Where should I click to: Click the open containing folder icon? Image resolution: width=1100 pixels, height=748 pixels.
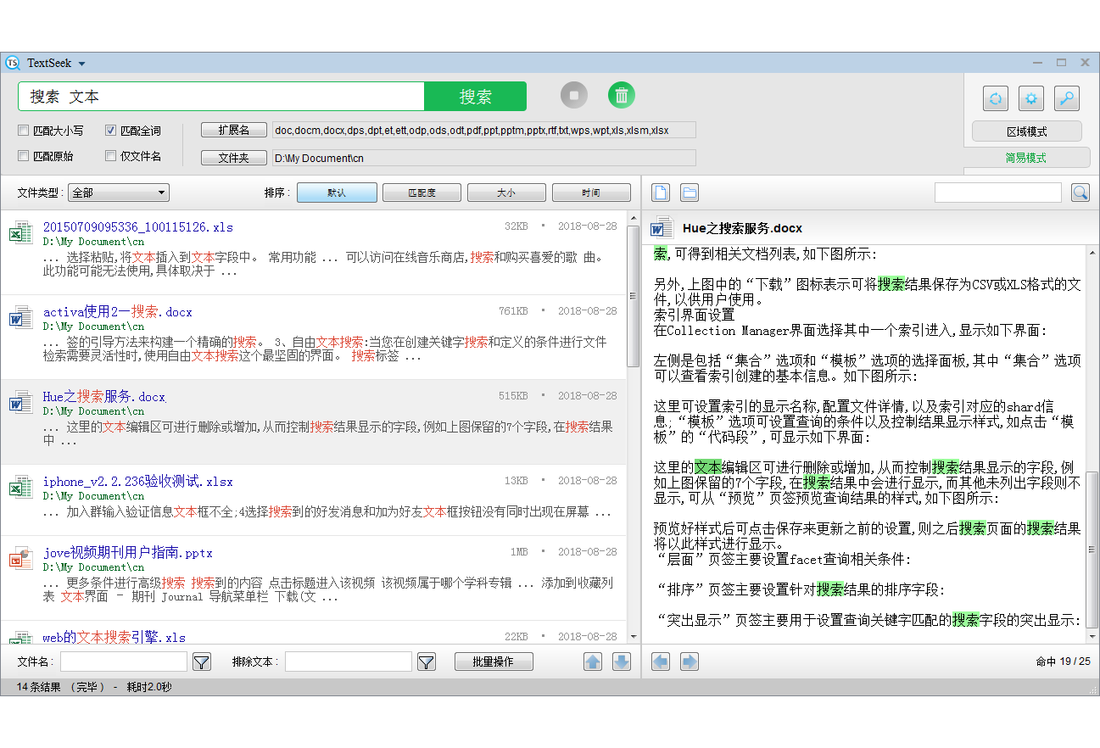(x=690, y=193)
